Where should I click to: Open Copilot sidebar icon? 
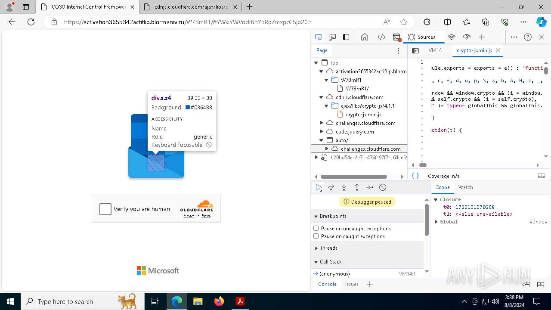541,22
